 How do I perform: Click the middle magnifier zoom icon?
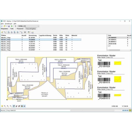click(8, 106)
